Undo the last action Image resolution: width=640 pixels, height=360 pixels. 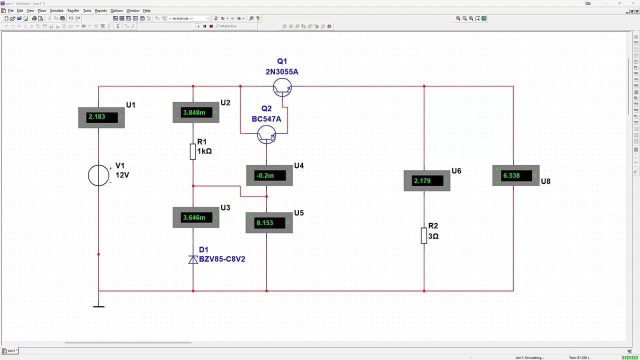tap(71, 18)
